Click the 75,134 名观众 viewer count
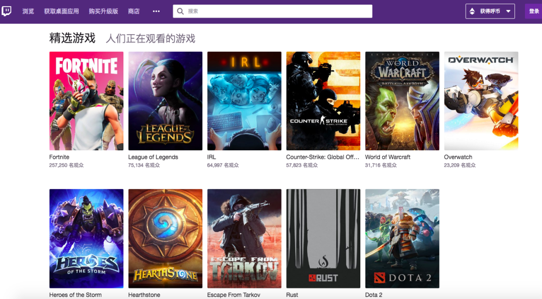This screenshot has height=299, width=542. [144, 165]
